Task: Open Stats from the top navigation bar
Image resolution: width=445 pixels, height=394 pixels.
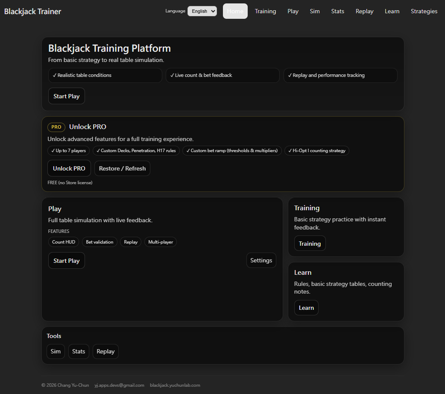Action: click(x=337, y=11)
